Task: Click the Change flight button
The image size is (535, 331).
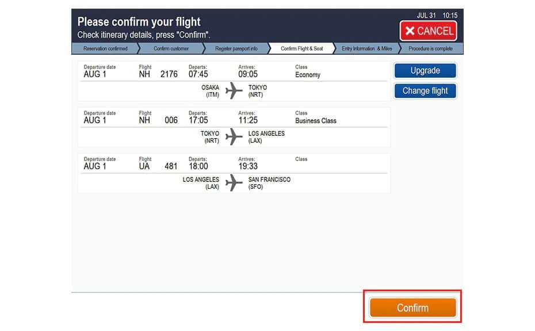Action: point(425,91)
